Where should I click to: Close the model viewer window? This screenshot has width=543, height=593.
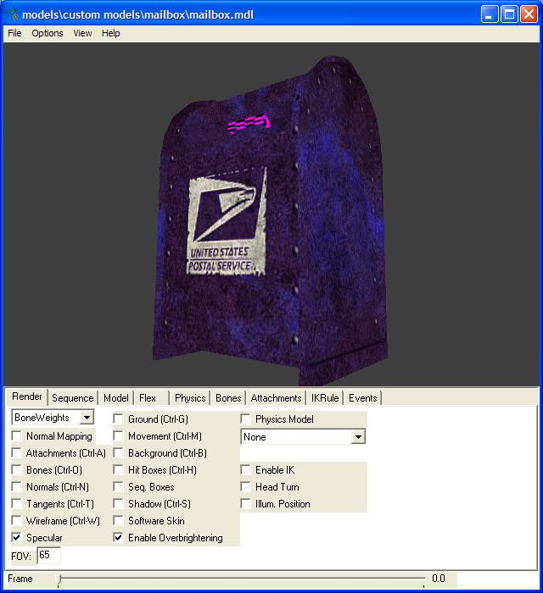(x=529, y=14)
